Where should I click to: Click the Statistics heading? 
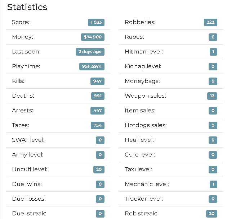click(27, 7)
